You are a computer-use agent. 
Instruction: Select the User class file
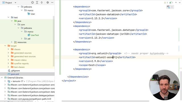point(33,14)
